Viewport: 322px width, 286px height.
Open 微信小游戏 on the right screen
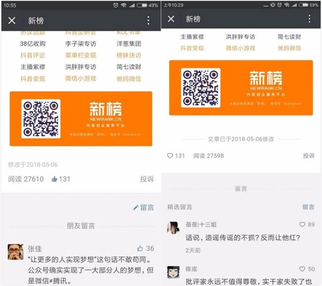coord(240,48)
